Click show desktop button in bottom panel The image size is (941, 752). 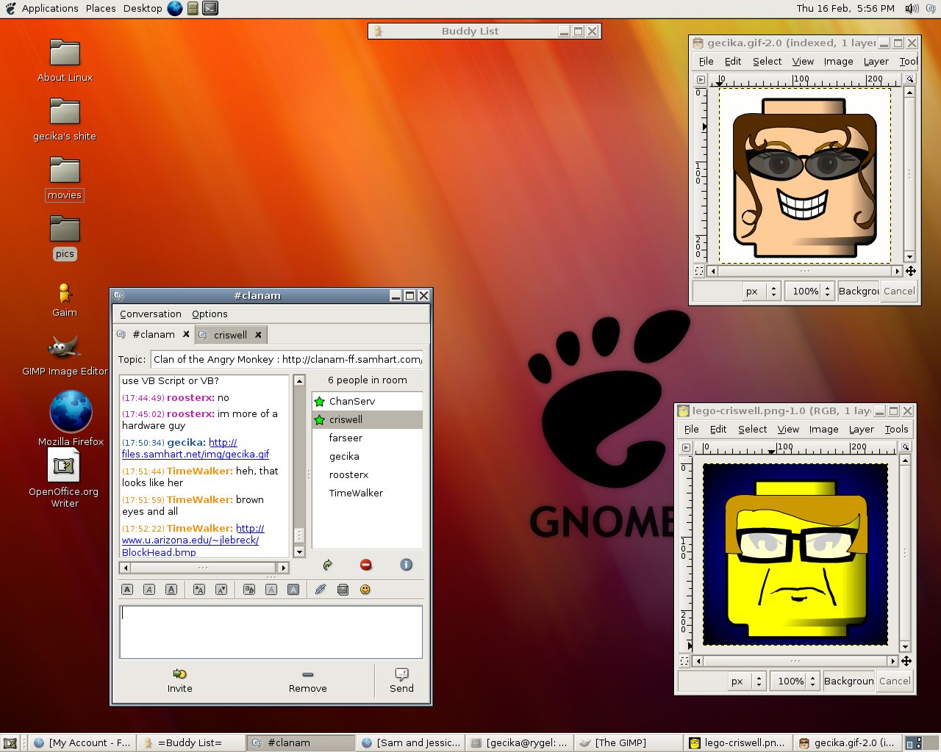tap(10, 742)
